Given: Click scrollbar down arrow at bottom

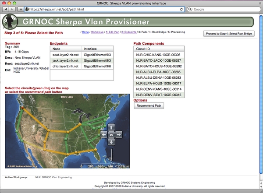Looking at the screenshot, I should 261,186.
